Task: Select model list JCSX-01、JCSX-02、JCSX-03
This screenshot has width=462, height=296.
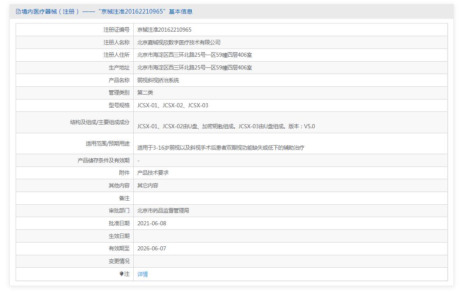Action: [173, 105]
